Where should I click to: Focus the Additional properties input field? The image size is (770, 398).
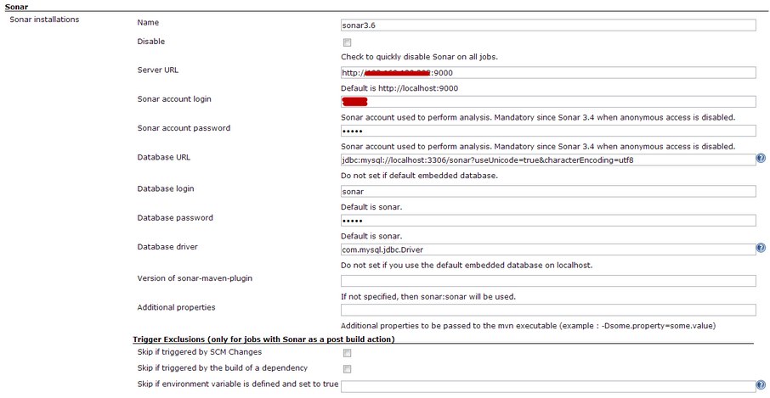pos(548,310)
